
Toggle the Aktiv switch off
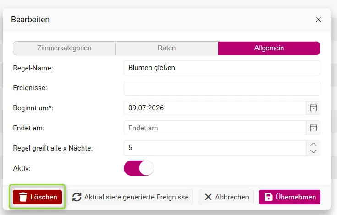pos(139,168)
